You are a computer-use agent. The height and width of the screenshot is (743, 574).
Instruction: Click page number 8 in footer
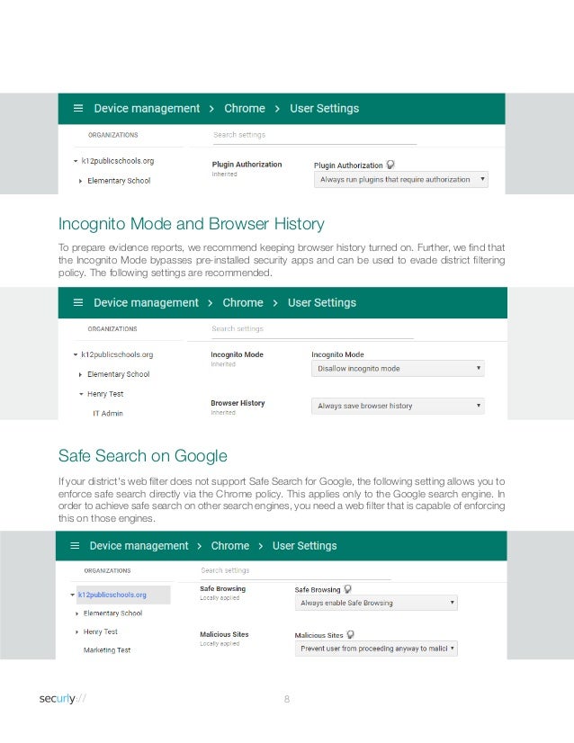(287, 699)
